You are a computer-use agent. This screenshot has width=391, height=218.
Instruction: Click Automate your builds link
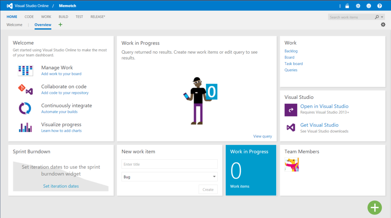[59, 112]
